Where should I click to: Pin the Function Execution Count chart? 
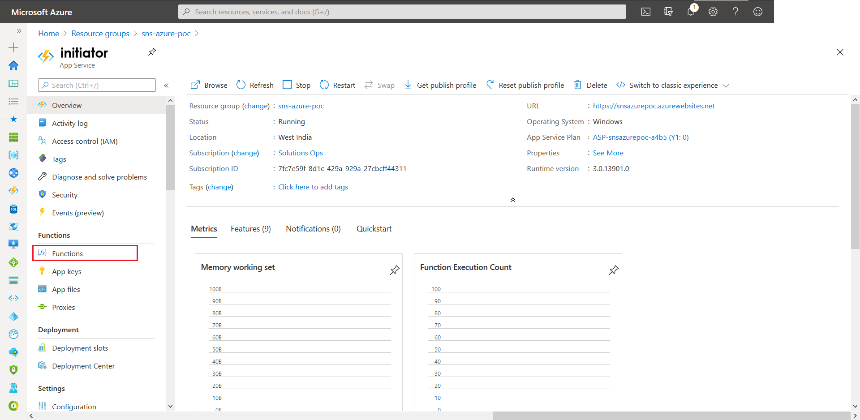point(614,270)
